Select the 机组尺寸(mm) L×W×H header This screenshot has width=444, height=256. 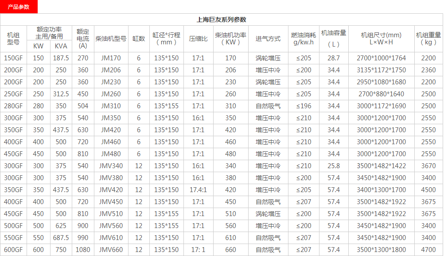(x=381, y=39)
